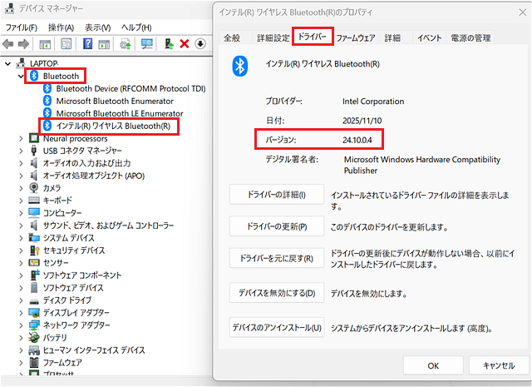
Task: Click the version value 24.10.0.4
Action: click(357, 140)
